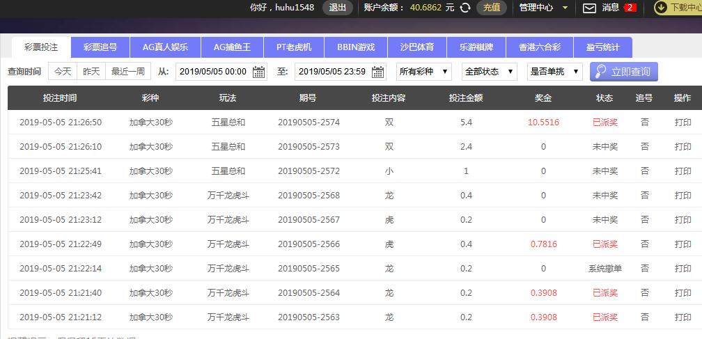Click 打印 for issue 20190505-2565
The image size is (702, 339).
682,268
